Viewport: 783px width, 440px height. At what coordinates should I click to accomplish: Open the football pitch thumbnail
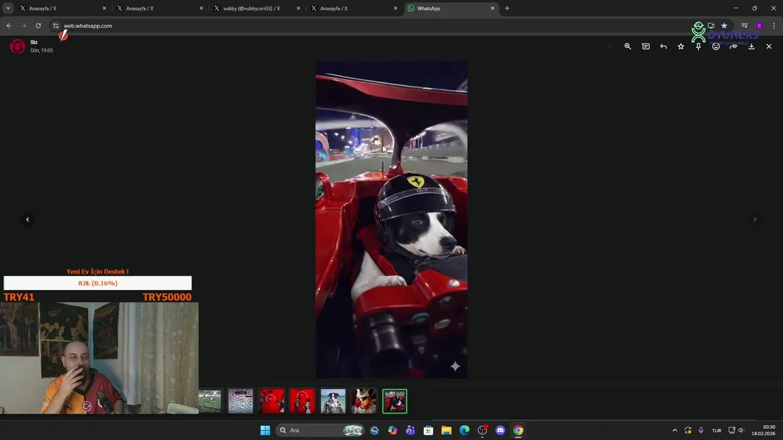pos(210,402)
